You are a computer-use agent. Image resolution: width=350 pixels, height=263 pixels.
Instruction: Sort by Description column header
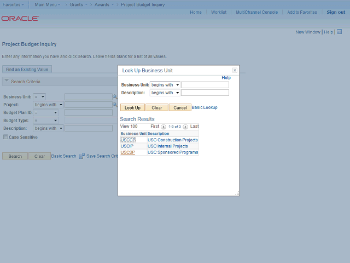point(158,134)
